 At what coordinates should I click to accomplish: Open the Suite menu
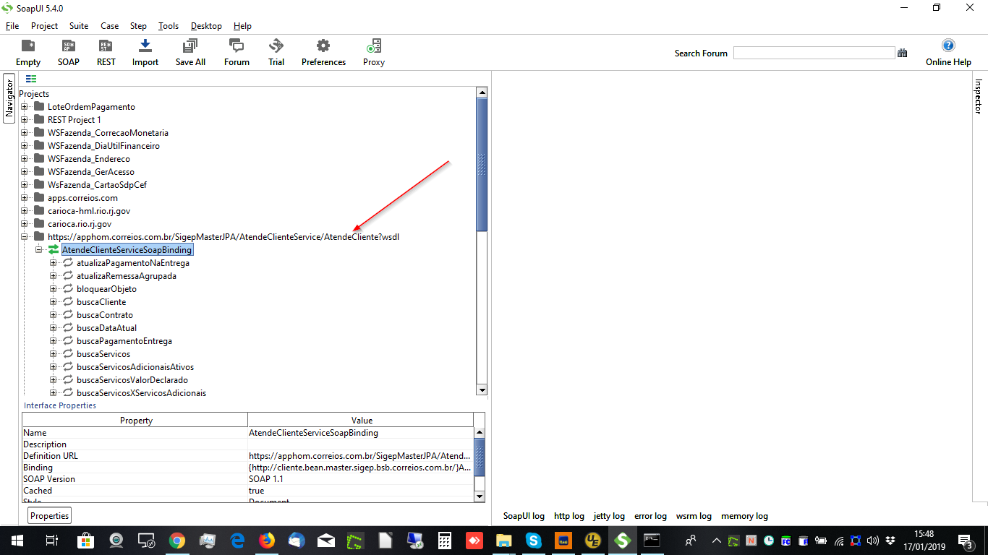coord(79,26)
